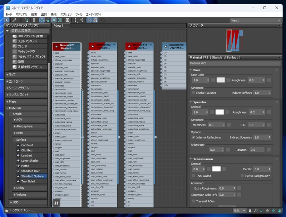Screen dimensions: 286x217
Task: Activate Zoom magnifier tool
Action: 256,211
